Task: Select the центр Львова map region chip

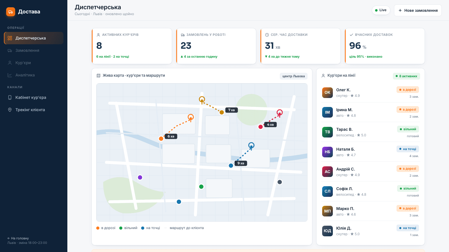Action: [x=294, y=76]
